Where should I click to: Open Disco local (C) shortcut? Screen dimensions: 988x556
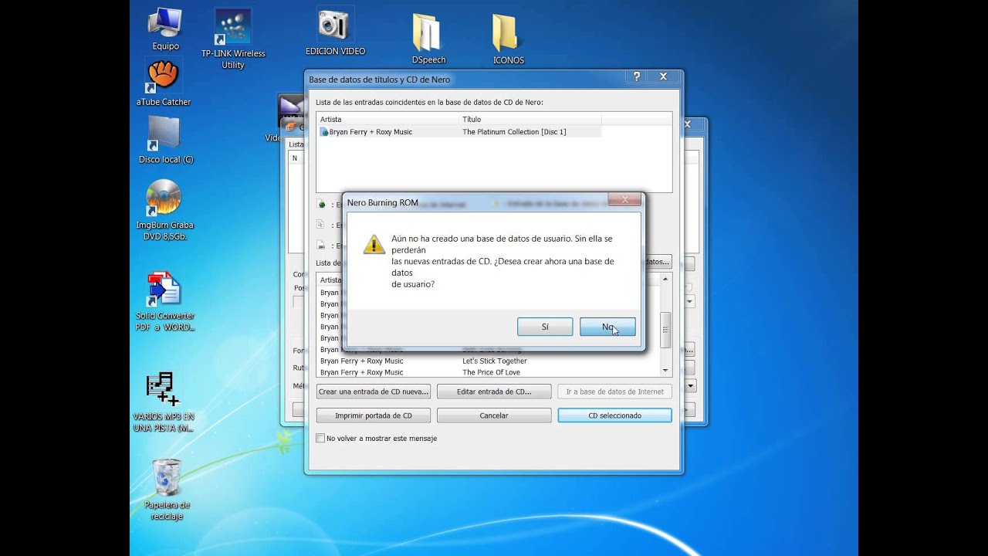coord(165,139)
